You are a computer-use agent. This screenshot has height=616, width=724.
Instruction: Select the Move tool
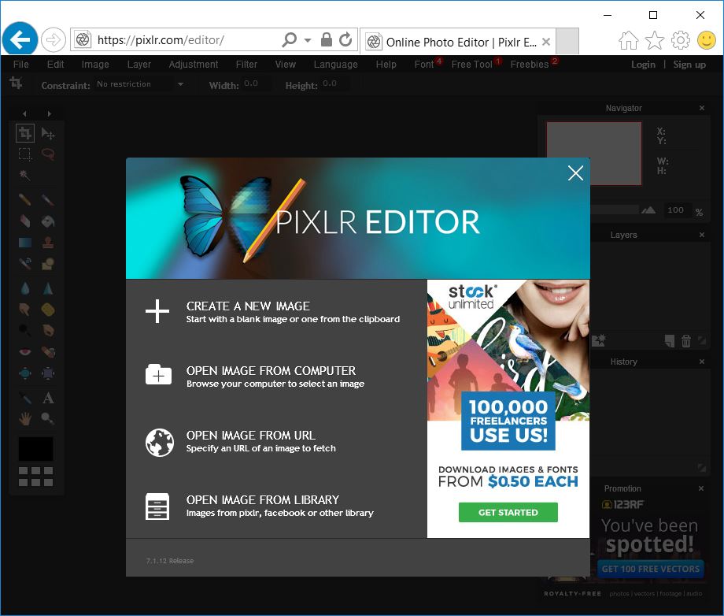point(48,134)
